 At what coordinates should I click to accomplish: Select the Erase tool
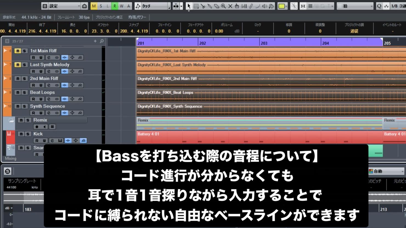point(217,6)
